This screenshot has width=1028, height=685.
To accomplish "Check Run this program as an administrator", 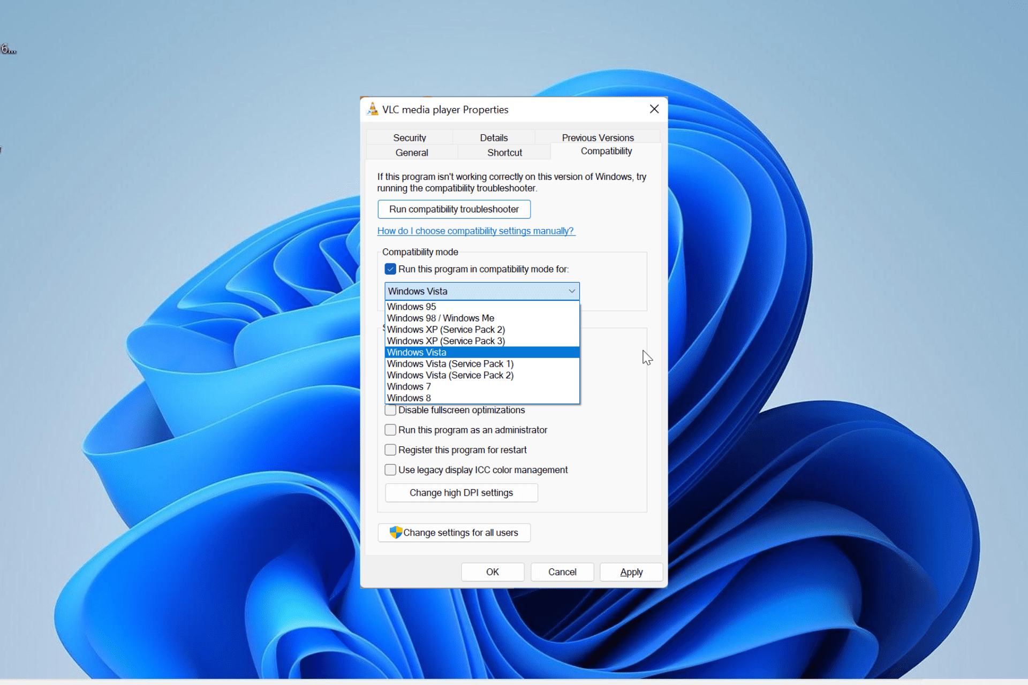I will pyautogui.click(x=390, y=430).
